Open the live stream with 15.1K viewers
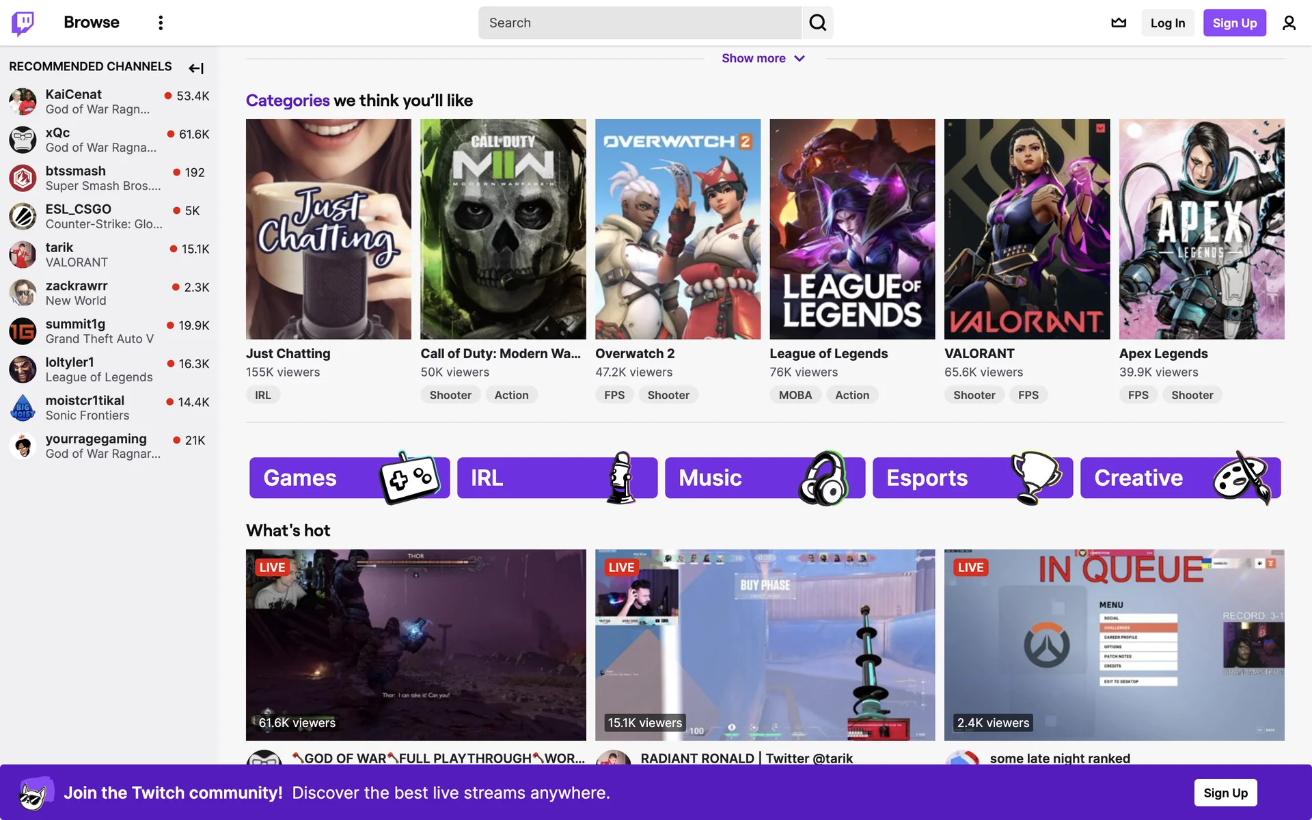The image size is (1312, 820). (x=765, y=644)
